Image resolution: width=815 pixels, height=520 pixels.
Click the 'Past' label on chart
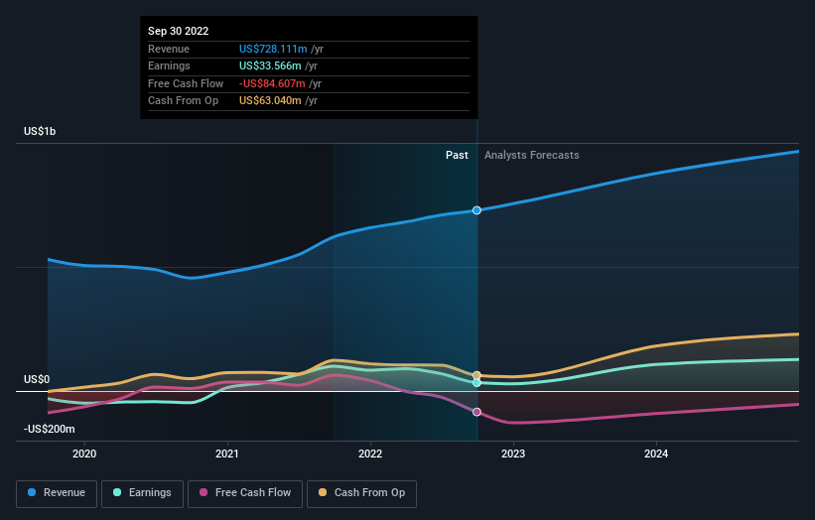[x=457, y=155]
